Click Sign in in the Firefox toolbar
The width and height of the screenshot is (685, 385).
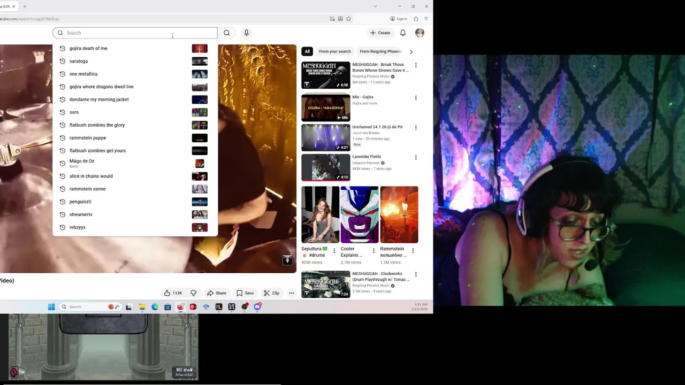pos(399,19)
